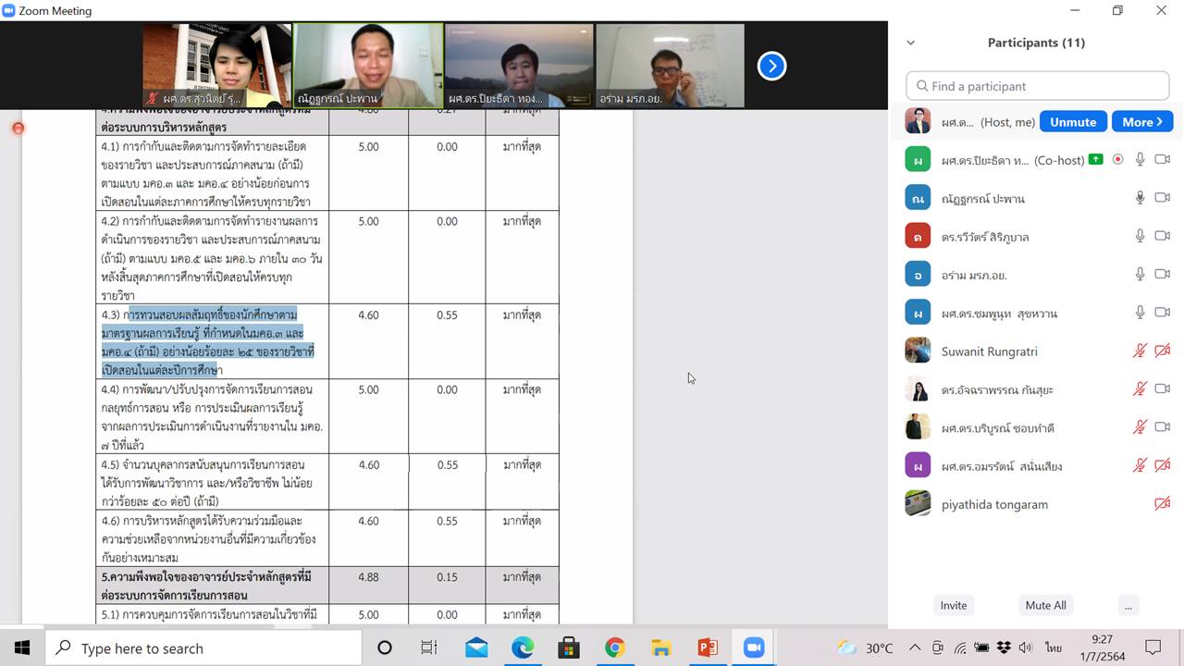Click the highlighted text in row 4.3
Image resolution: width=1184 pixels, height=666 pixels.
[209, 342]
